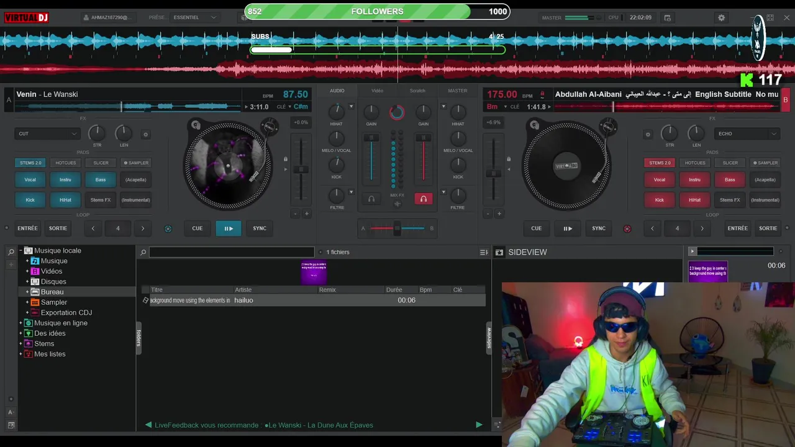Click the font size A icon
The height and width of the screenshot is (447, 795).
pyautogui.click(x=11, y=412)
